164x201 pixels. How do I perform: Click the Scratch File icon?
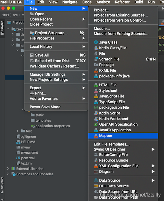click(x=96, y=59)
